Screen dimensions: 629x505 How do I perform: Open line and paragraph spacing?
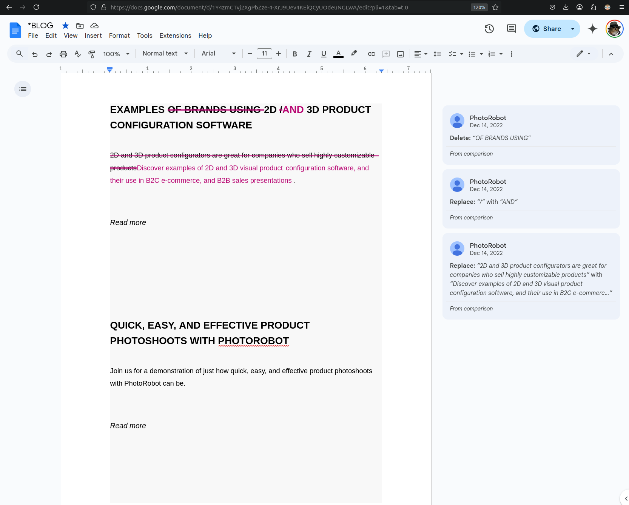(x=437, y=54)
